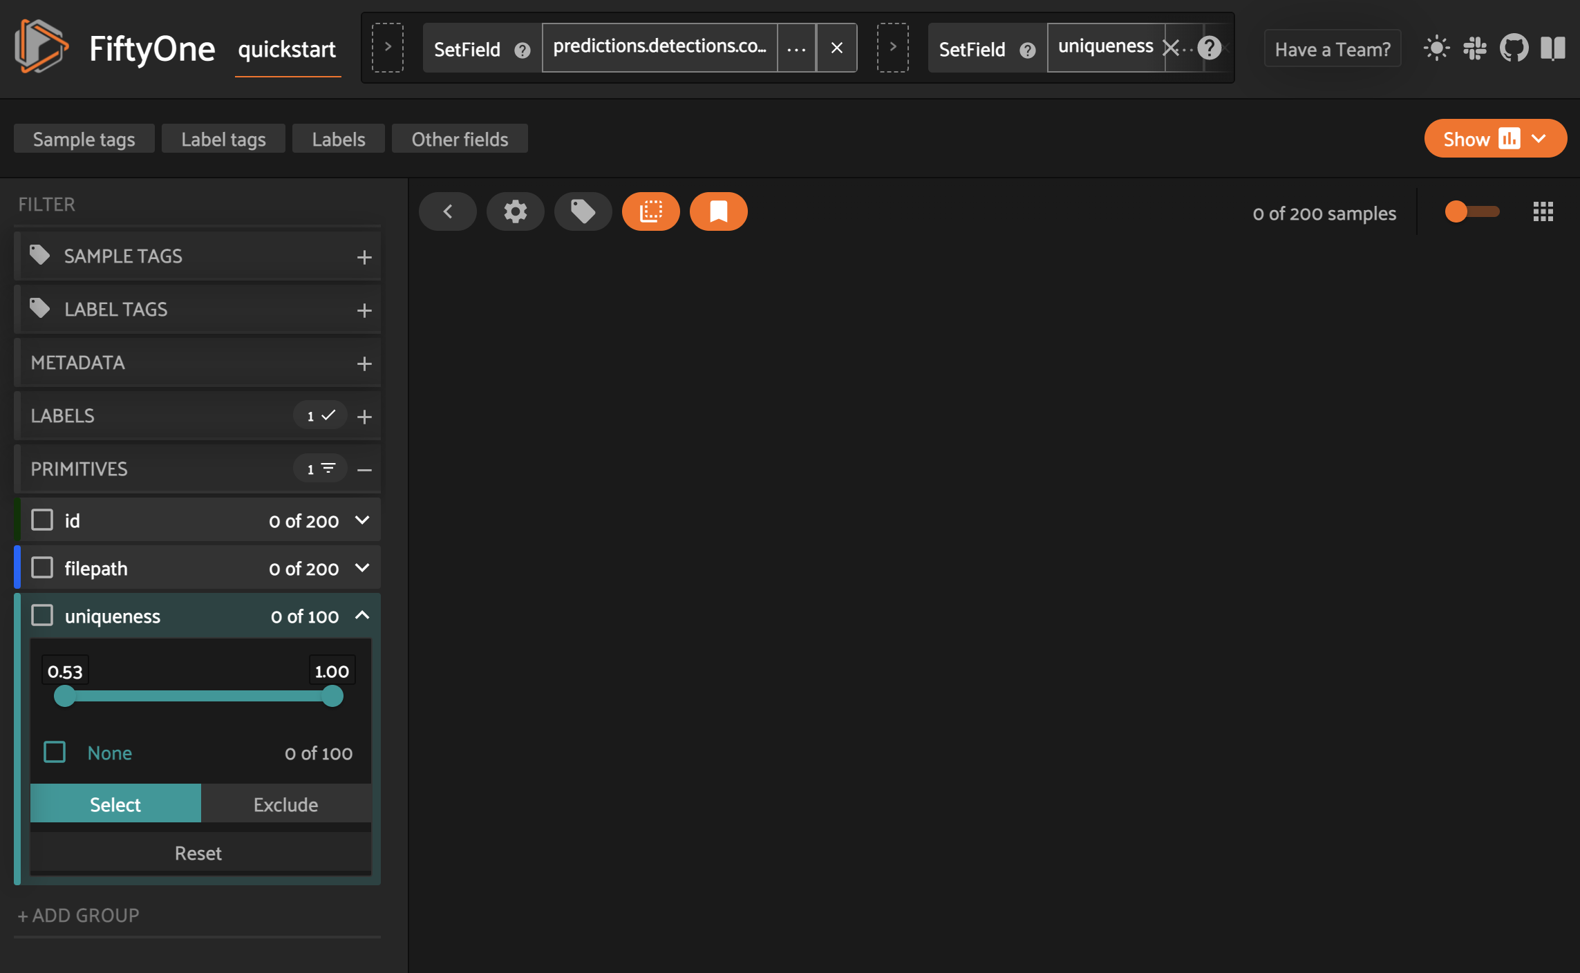1580x973 pixels.
Task: Open the dataset settings gear icon
Action: point(515,211)
